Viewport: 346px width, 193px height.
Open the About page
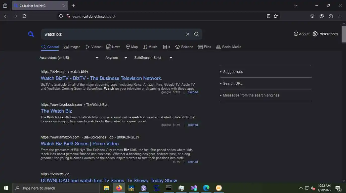coord(301,34)
